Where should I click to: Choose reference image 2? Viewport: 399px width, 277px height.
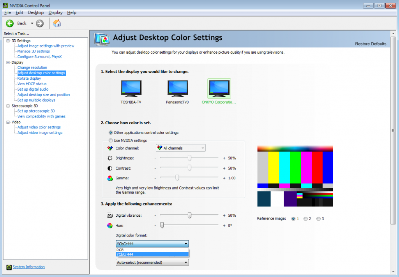coord(305,219)
